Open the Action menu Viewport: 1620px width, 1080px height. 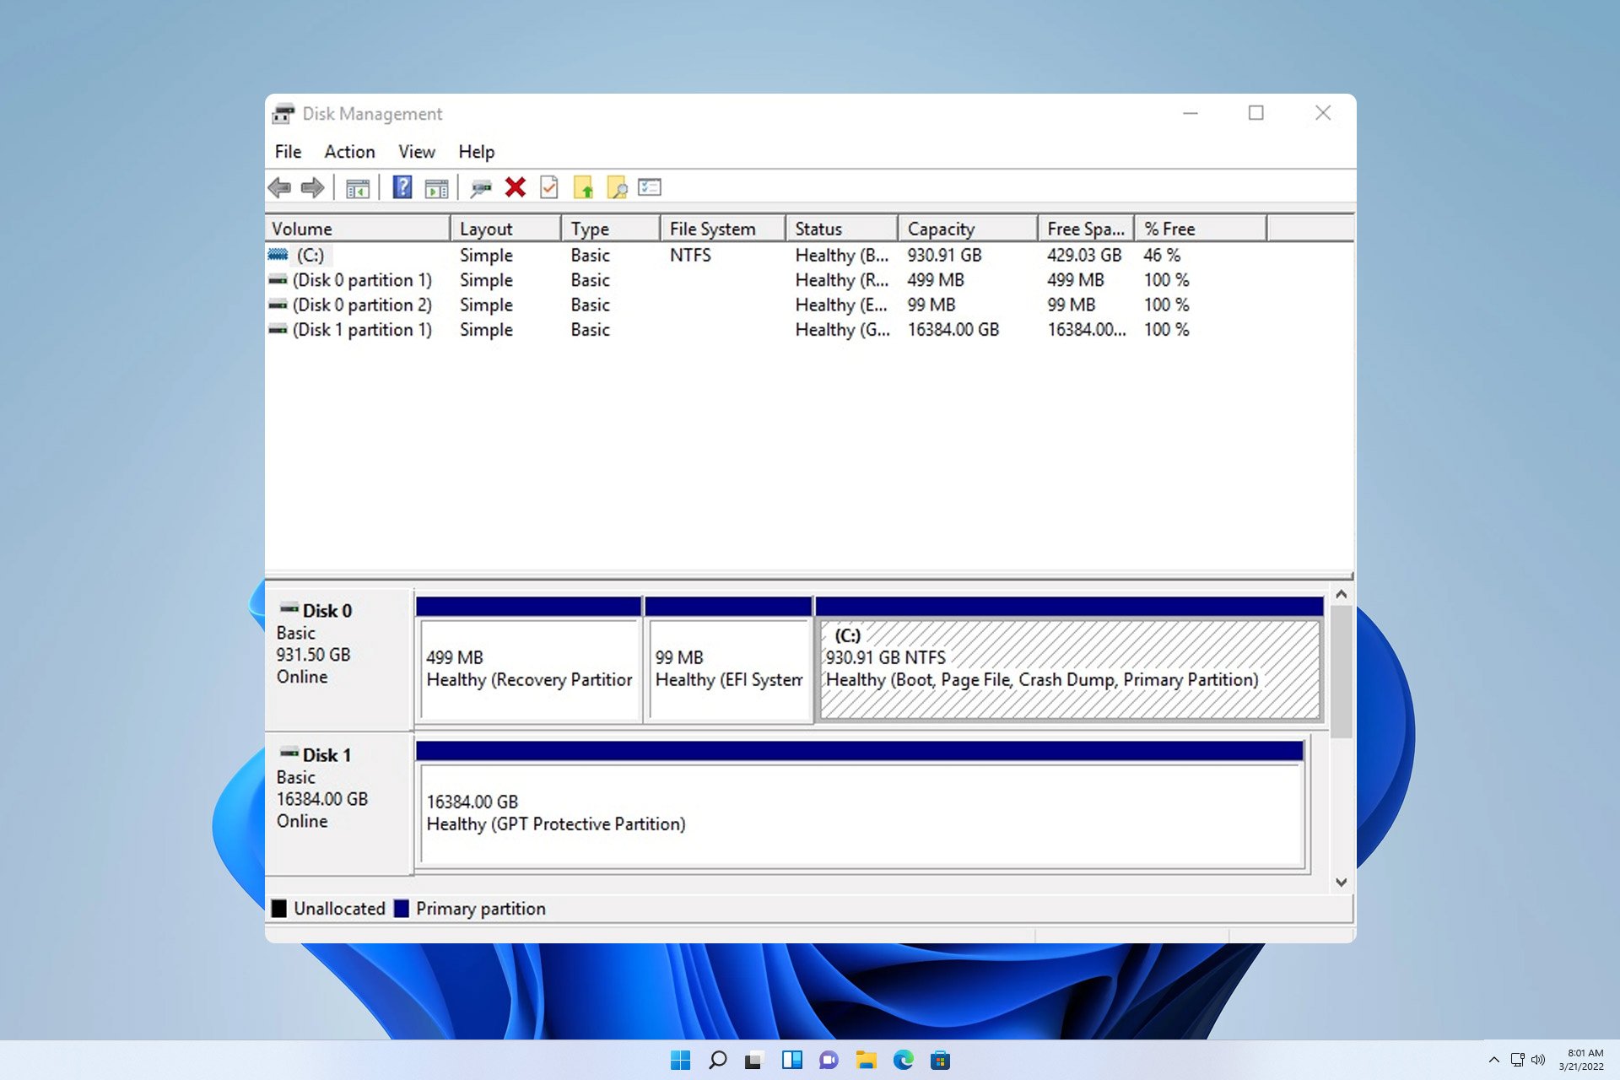pyautogui.click(x=347, y=151)
